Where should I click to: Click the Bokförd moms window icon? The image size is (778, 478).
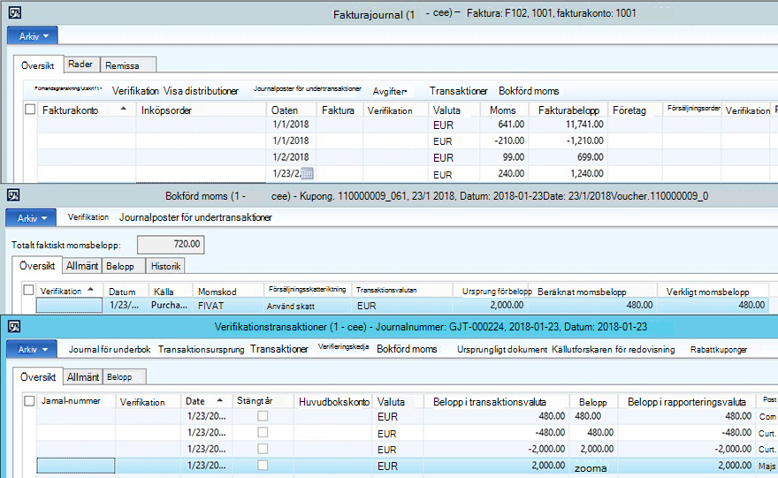(x=13, y=195)
